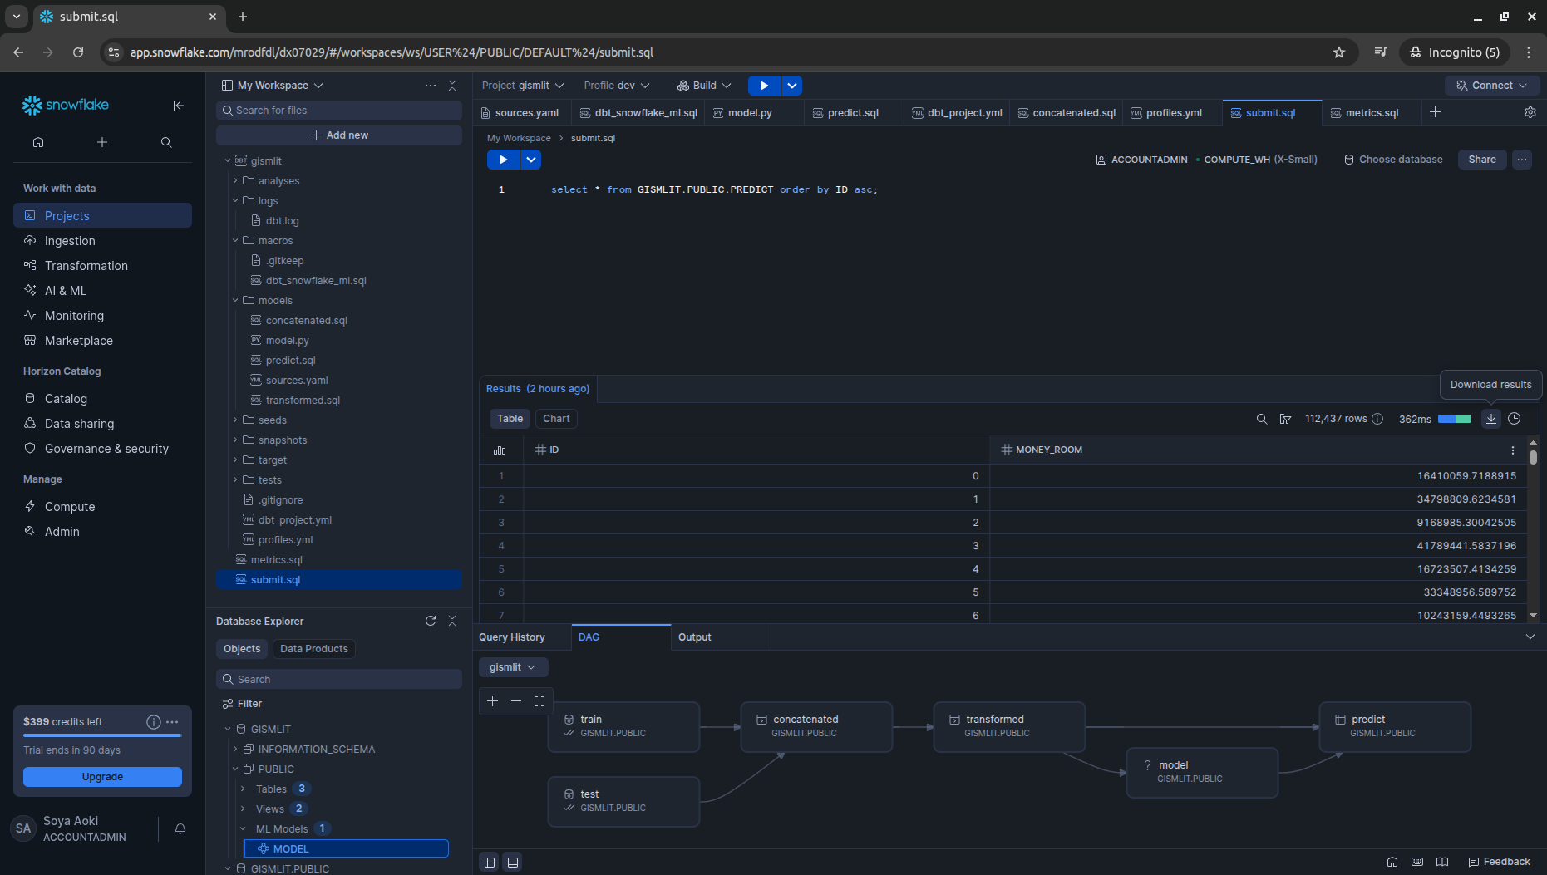Open the Query History tab
1547x875 pixels.
512,637
